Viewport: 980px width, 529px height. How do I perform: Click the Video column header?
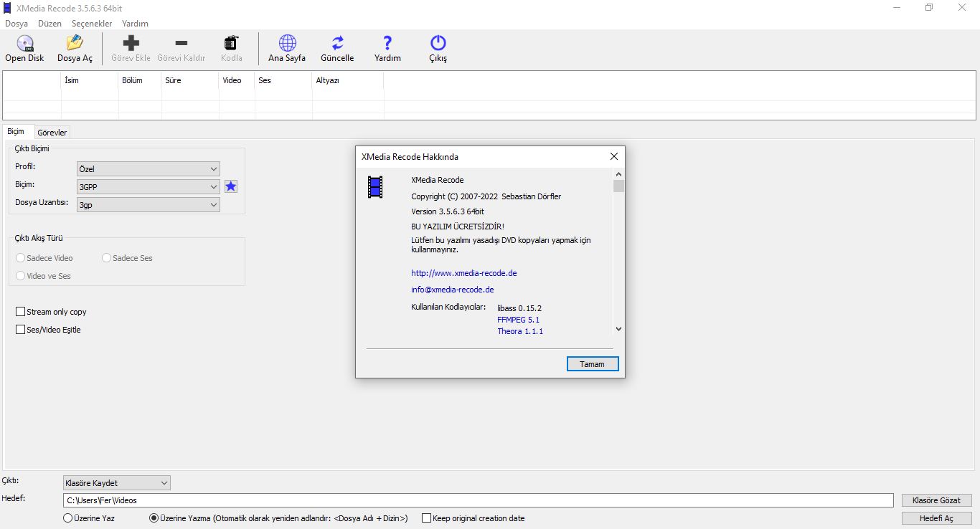(237, 80)
